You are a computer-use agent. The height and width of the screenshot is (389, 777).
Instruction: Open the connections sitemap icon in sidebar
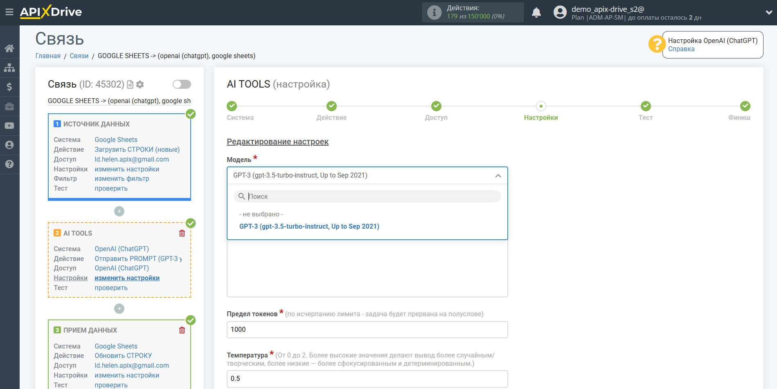[x=9, y=68]
